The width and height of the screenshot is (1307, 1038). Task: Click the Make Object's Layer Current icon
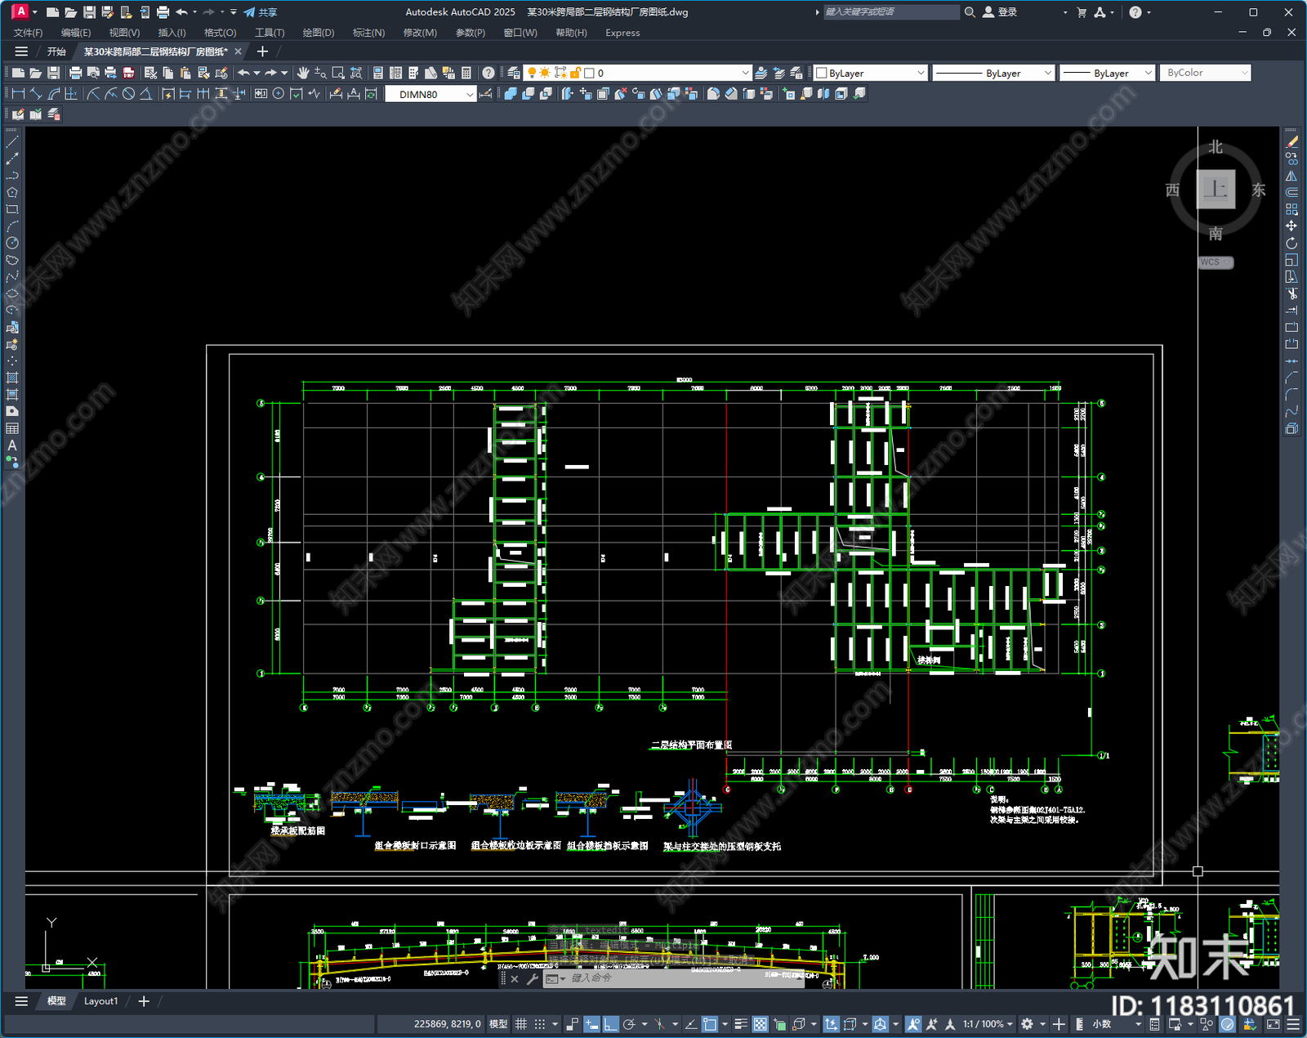coord(761,73)
